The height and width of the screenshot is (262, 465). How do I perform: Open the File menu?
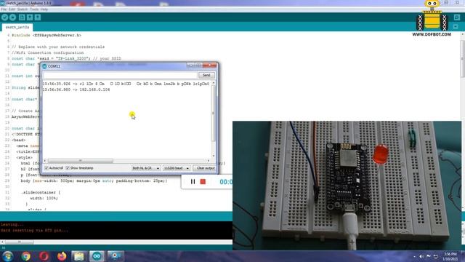coord(4,9)
